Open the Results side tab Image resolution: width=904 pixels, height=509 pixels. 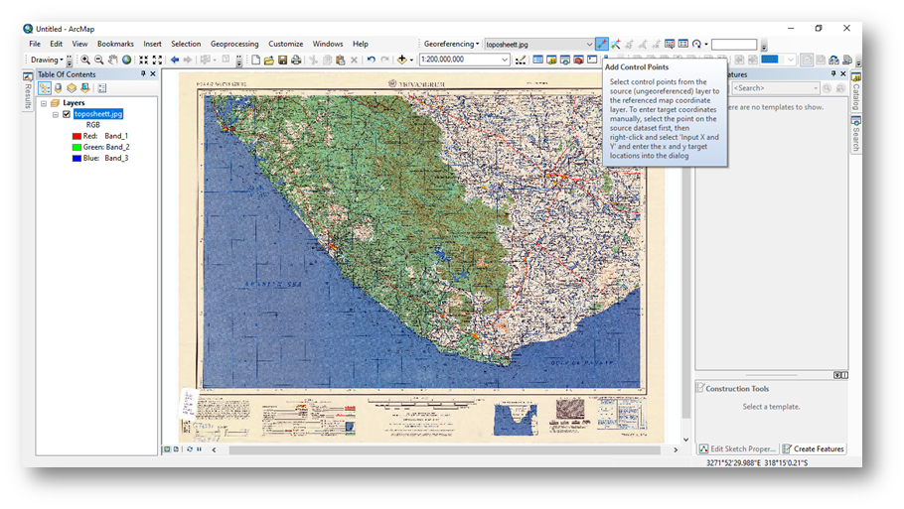[x=28, y=91]
